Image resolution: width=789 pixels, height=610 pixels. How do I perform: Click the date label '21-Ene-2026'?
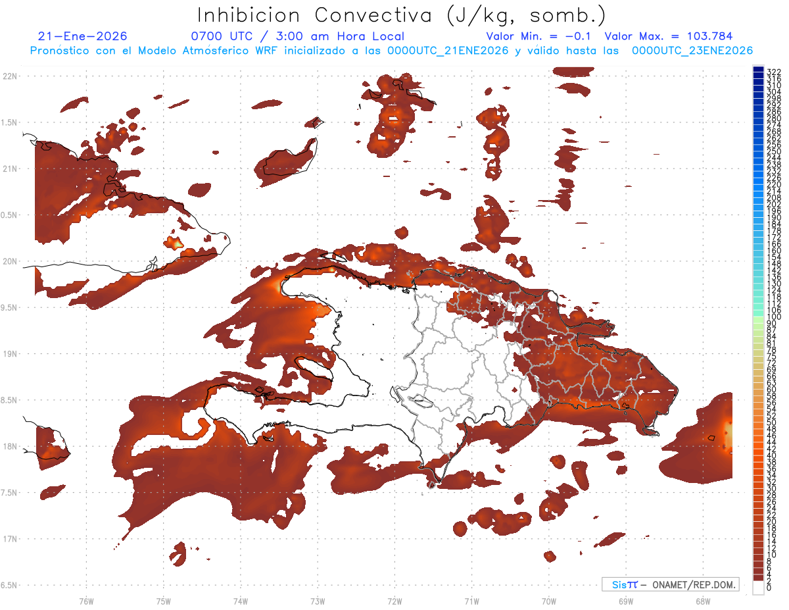(x=83, y=36)
